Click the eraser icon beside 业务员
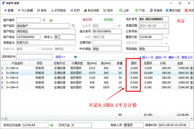 [119, 26]
